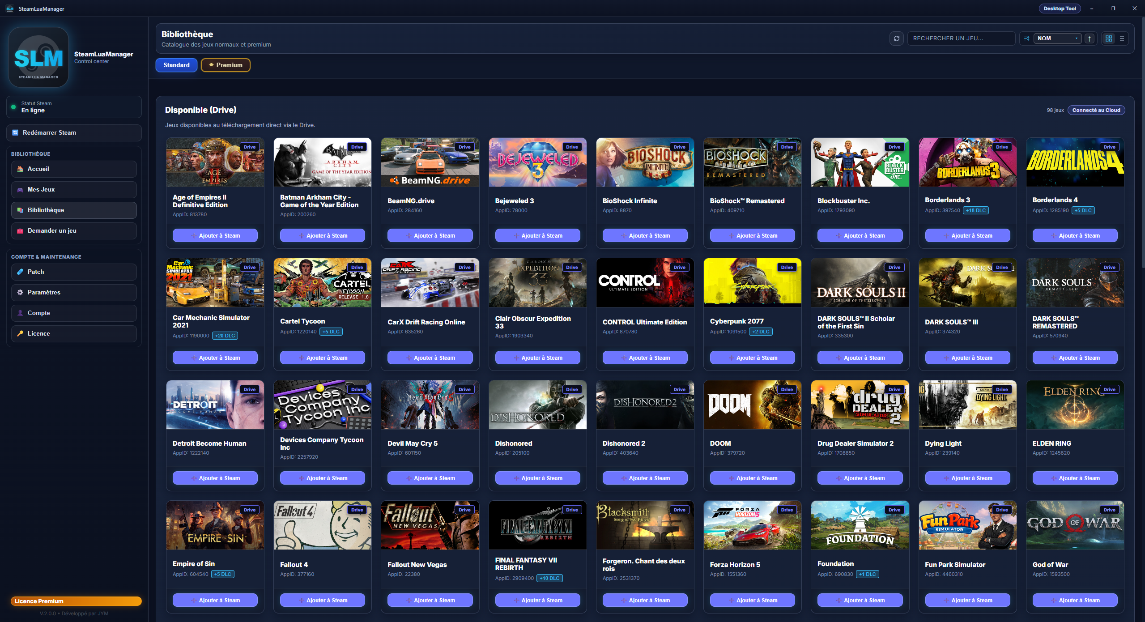
Task: Select the Premium catalogue tab
Action: pos(226,65)
